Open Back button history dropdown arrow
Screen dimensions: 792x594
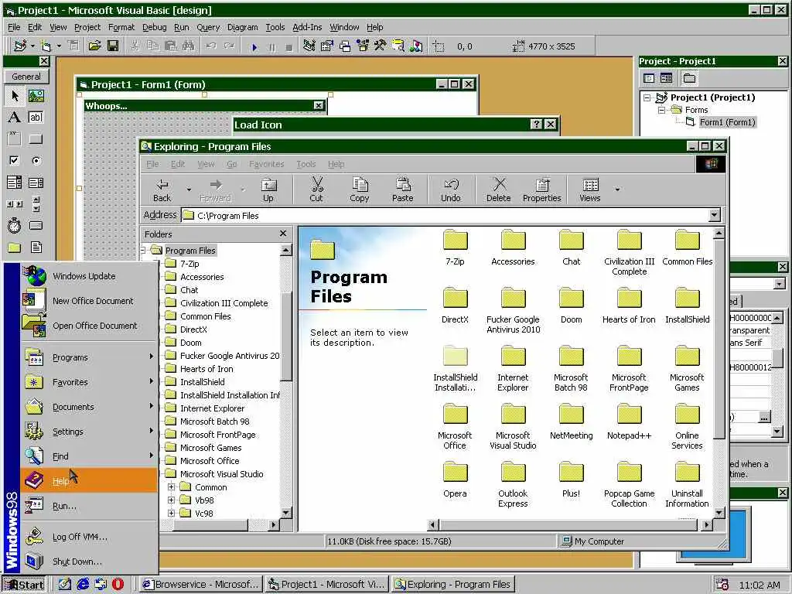click(x=189, y=190)
